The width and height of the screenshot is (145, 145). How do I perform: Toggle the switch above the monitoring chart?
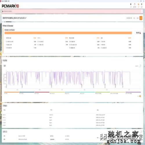click(x=140, y=66)
